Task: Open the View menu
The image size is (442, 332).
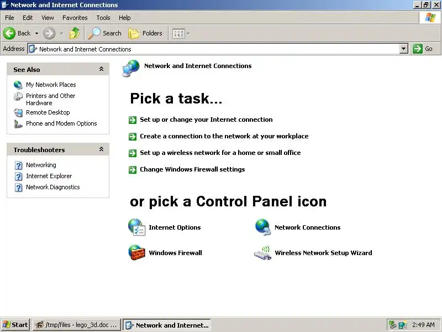Action: click(x=48, y=18)
